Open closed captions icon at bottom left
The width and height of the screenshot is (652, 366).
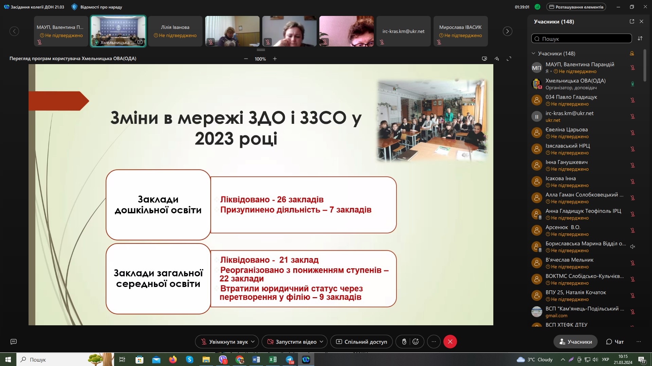[x=14, y=342]
